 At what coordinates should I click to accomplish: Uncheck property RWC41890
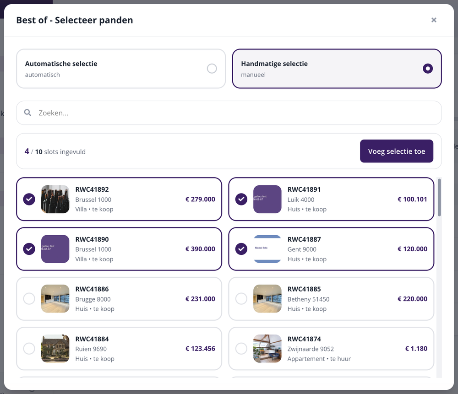click(x=29, y=249)
